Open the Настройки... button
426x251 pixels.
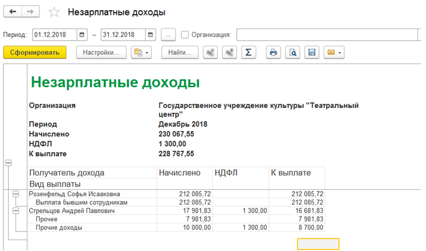click(101, 52)
